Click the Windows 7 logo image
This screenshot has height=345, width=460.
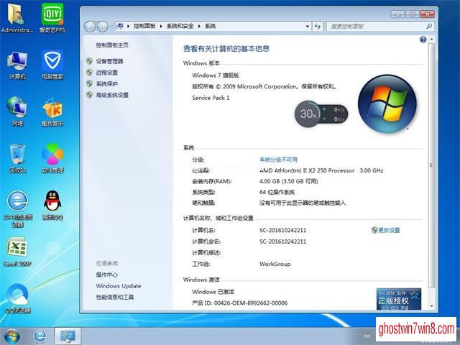tap(387, 103)
